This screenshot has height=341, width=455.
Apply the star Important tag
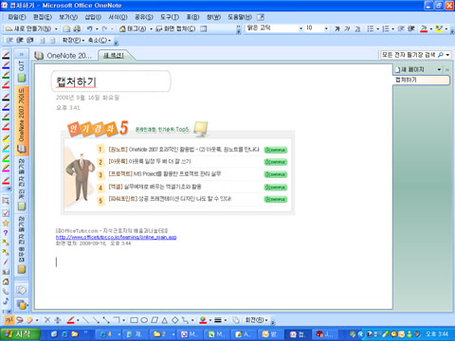point(6,223)
